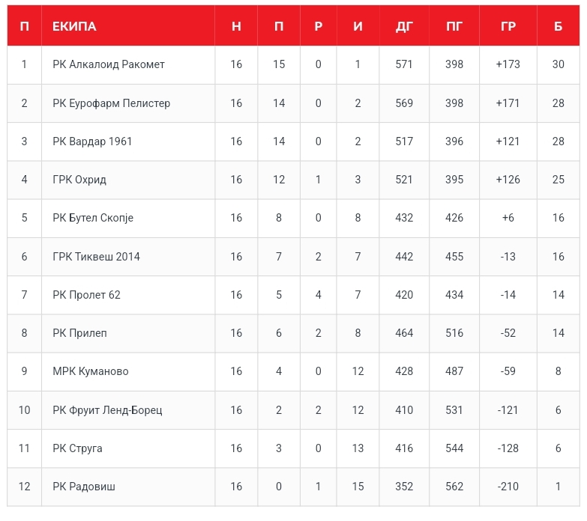Click the РК Алкалоид Ракомет team name
587x521 pixels.
(108, 64)
